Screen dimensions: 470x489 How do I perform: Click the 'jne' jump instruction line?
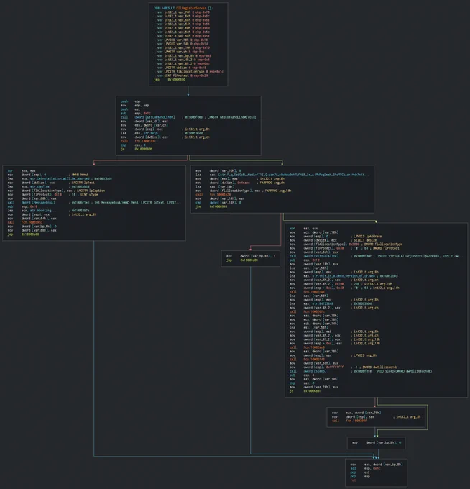click(211, 206)
